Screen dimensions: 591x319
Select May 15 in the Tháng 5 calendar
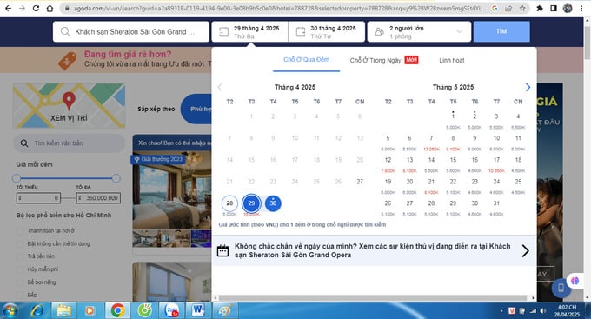453,160
